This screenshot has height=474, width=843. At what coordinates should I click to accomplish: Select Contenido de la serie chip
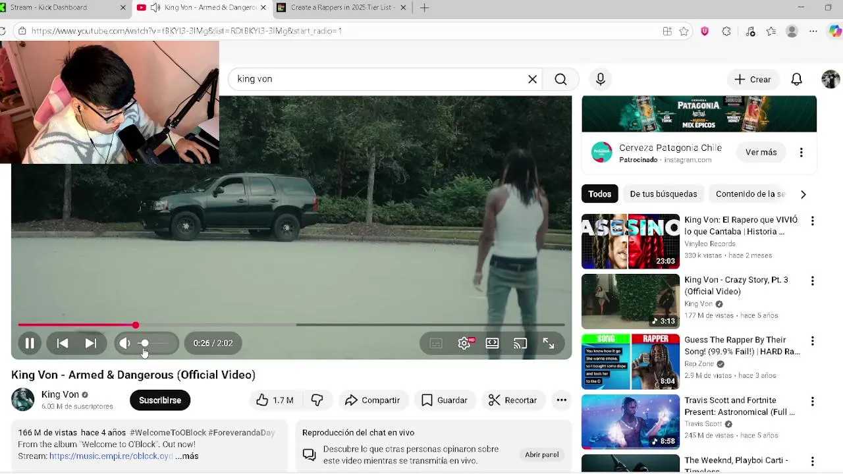(750, 194)
